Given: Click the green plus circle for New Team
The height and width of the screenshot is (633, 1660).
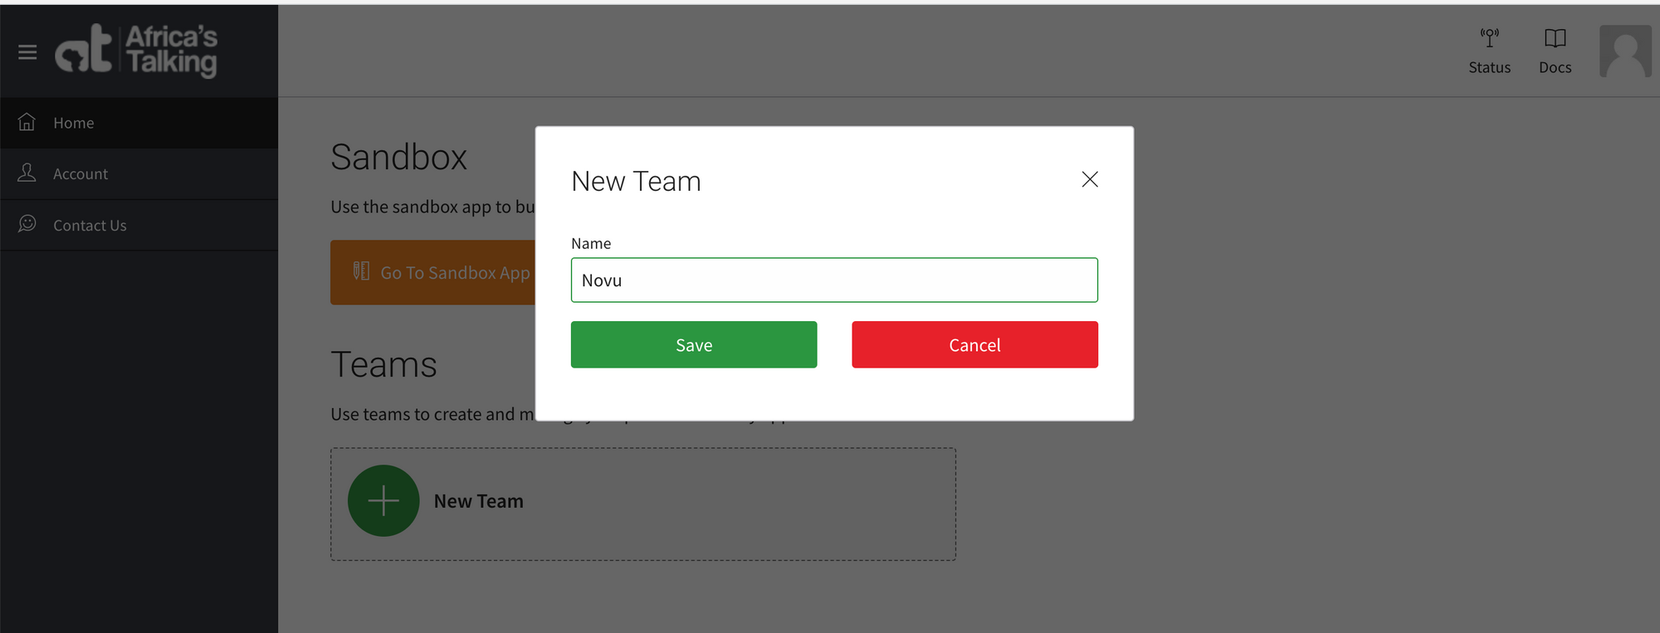Looking at the screenshot, I should (x=383, y=500).
